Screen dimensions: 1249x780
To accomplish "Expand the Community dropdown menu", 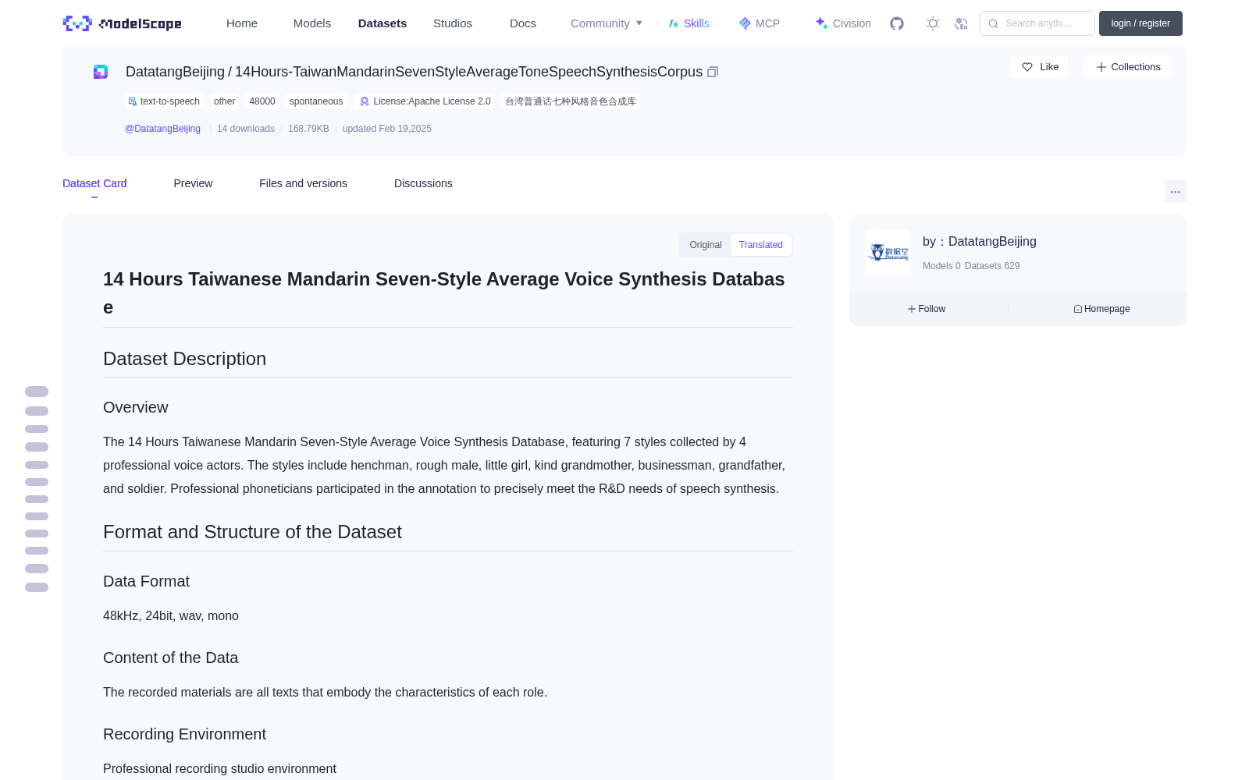I will click(x=607, y=23).
